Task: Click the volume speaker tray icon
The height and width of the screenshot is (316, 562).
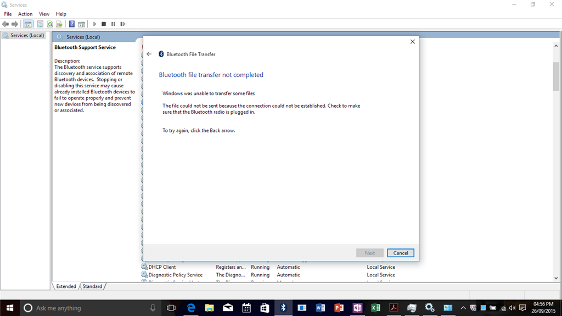Action: (512, 308)
